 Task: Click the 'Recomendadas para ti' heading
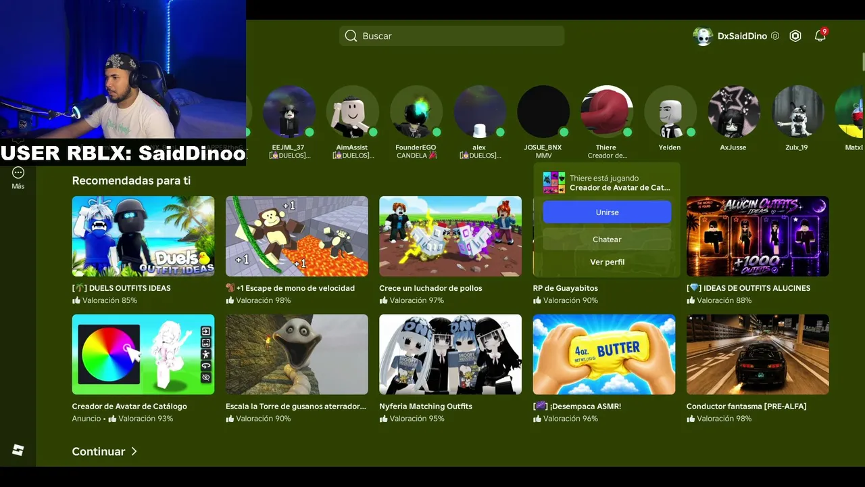[x=131, y=181]
